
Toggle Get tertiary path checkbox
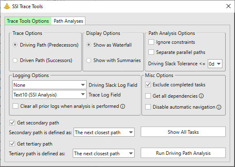(x=12, y=144)
